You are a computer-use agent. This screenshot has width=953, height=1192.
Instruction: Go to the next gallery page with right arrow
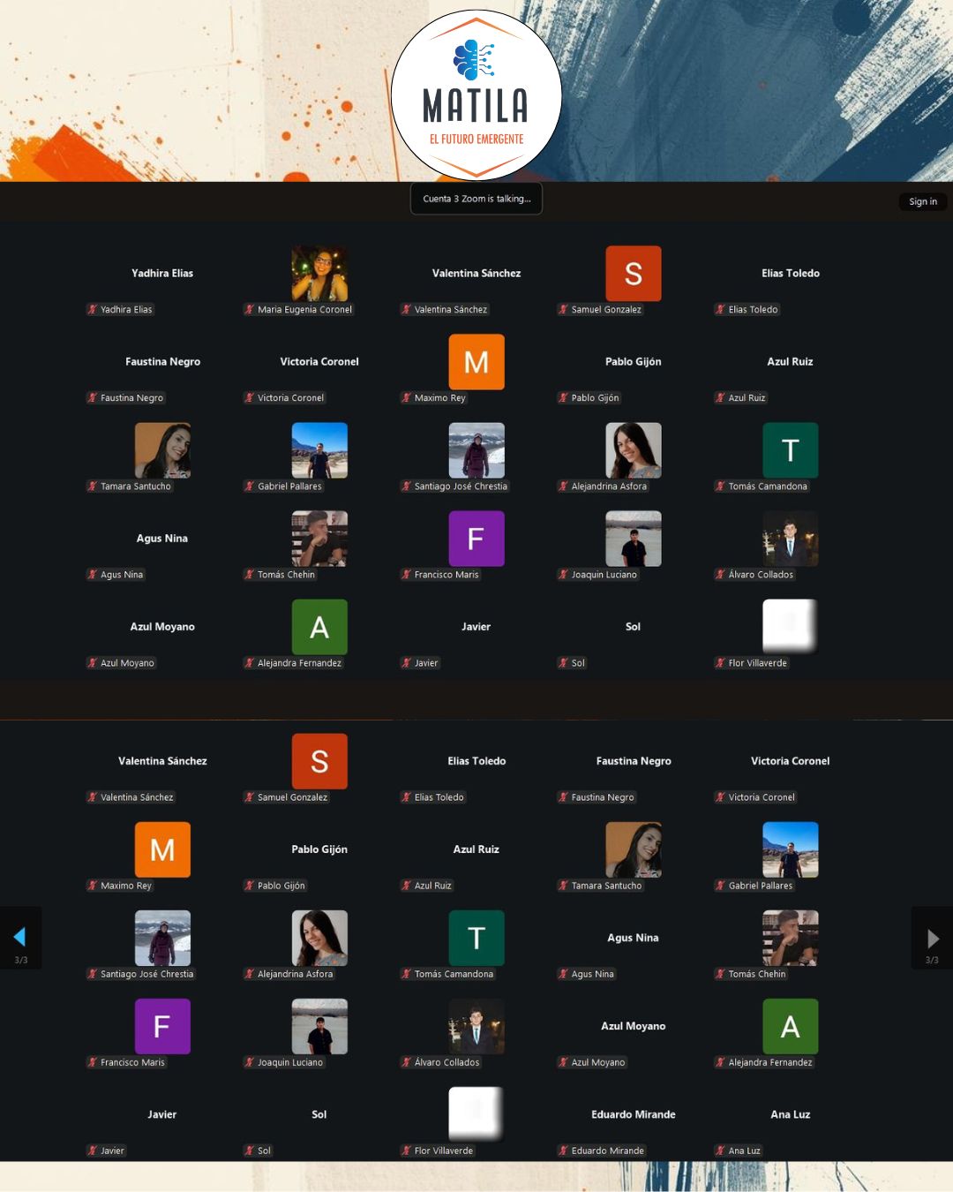933,939
